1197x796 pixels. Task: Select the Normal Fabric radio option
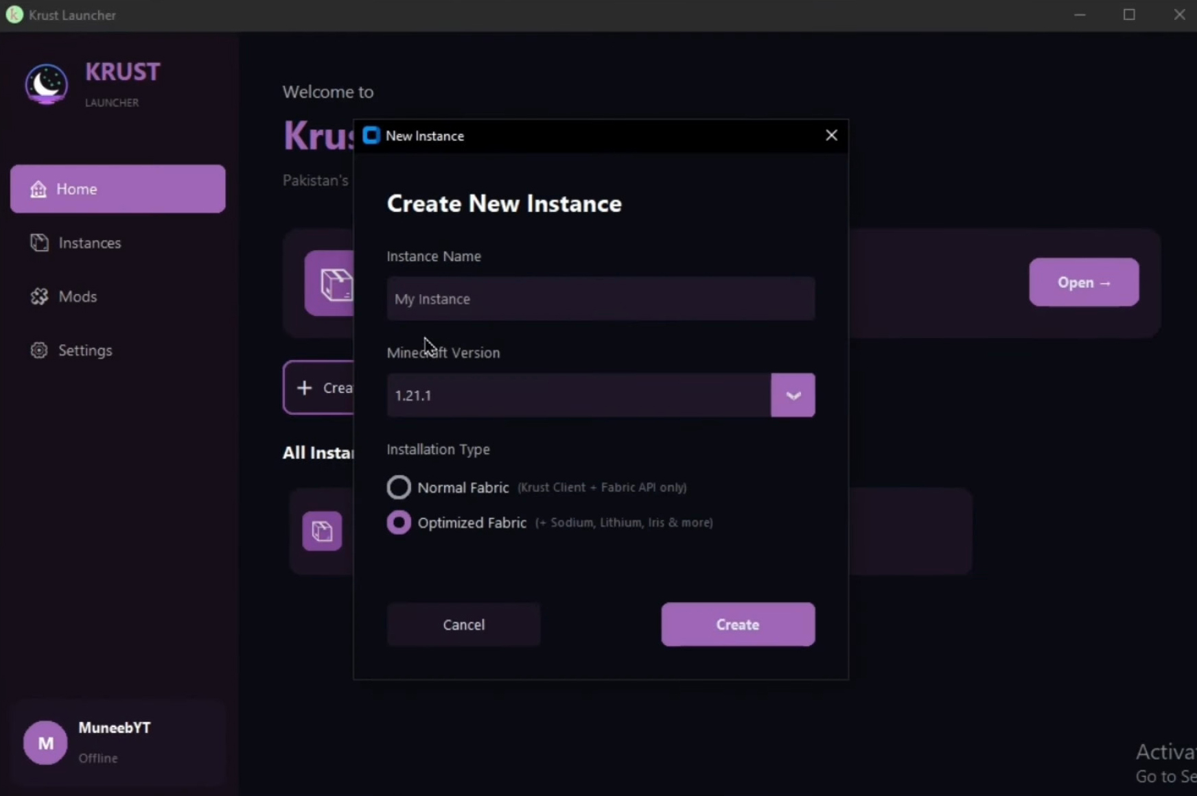[x=399, y=487]
